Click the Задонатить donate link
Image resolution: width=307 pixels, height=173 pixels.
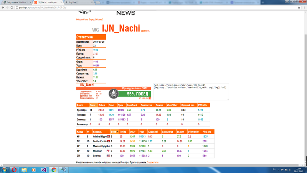[153, 162]
